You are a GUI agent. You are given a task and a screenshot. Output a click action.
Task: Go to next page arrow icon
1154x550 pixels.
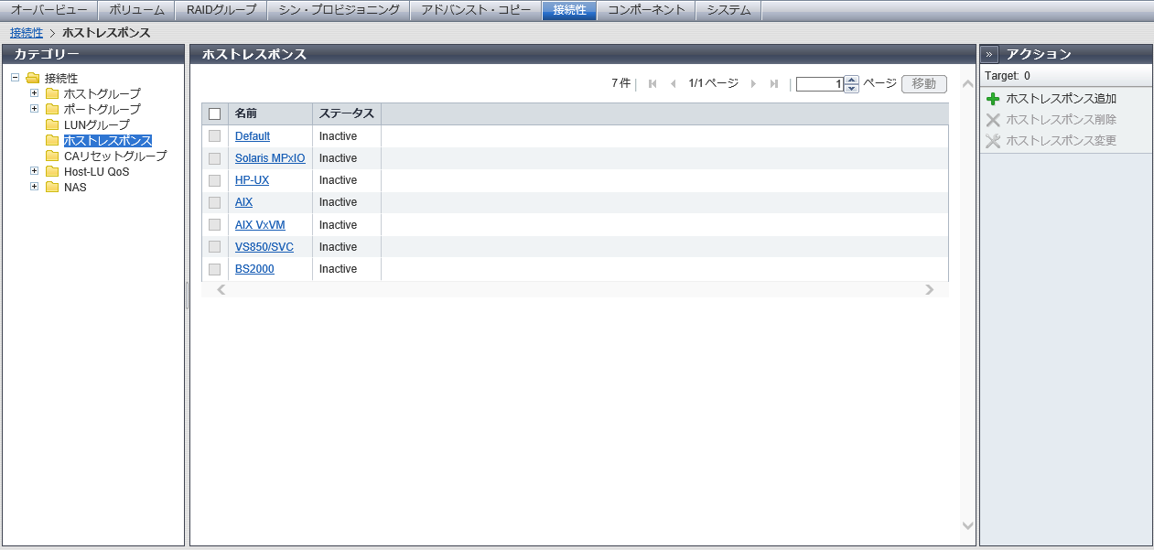click(753, 84)
